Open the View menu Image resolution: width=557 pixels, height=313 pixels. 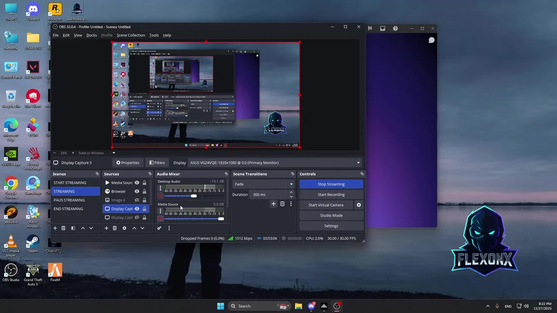(78, 35)
